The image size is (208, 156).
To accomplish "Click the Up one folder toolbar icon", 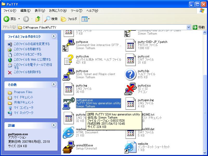I will pos(38,19).
